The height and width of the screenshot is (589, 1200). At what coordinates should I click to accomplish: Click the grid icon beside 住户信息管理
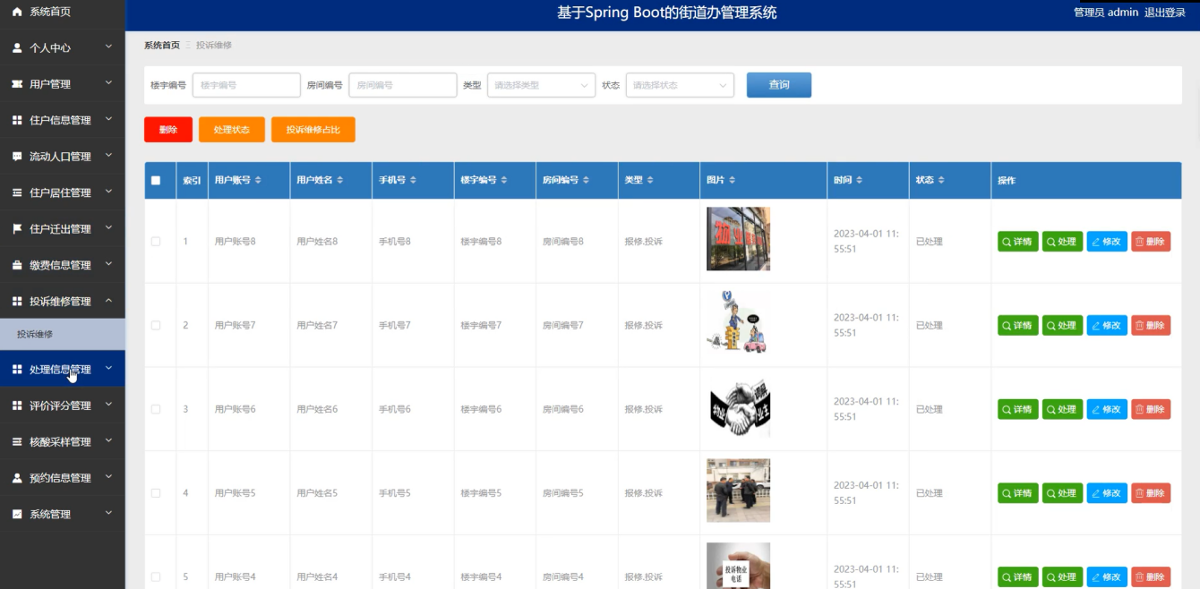click(17, 120)
